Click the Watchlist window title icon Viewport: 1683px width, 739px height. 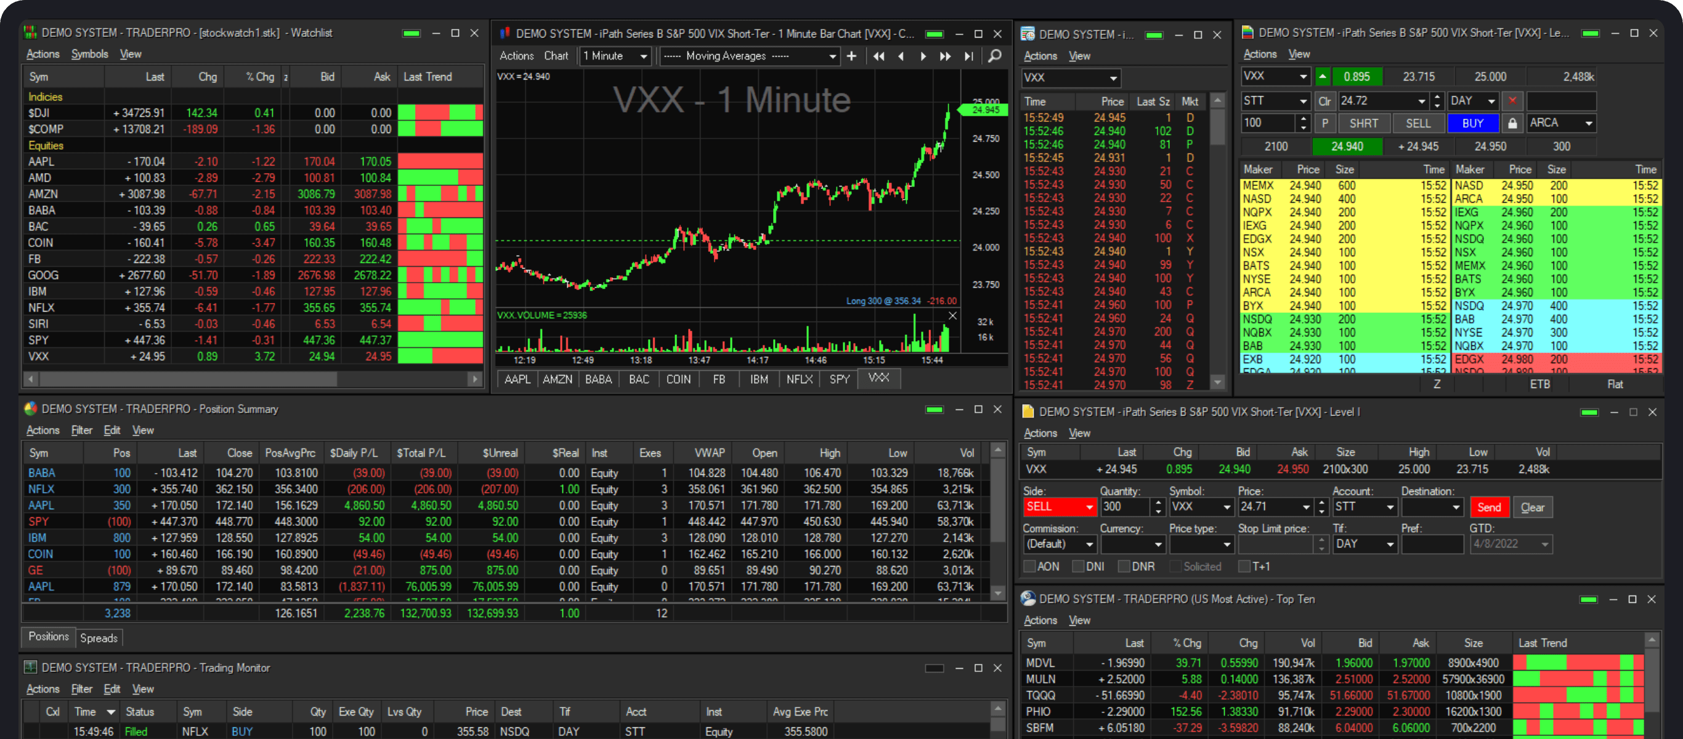[x=30, y=32]
